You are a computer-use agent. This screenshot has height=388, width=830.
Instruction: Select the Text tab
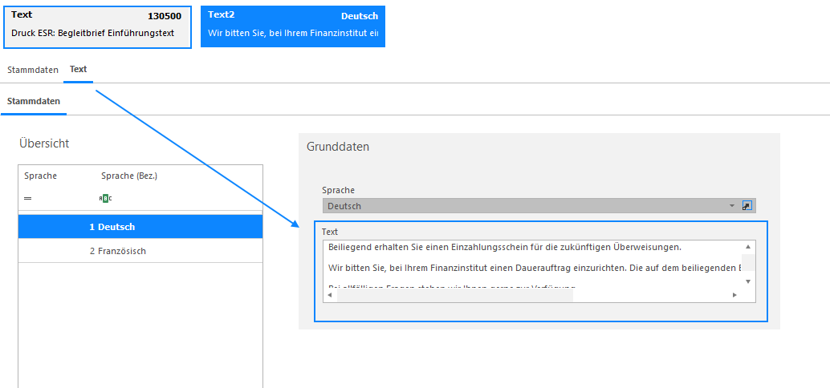coord(79,69)
